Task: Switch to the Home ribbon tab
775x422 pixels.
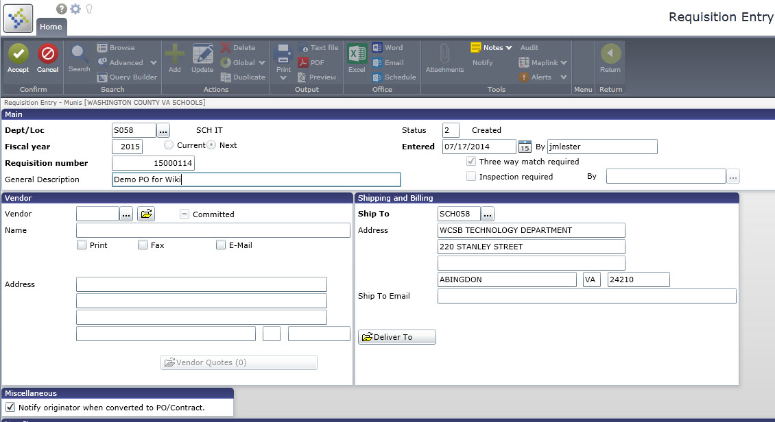Action: click(x=51, y=27)
